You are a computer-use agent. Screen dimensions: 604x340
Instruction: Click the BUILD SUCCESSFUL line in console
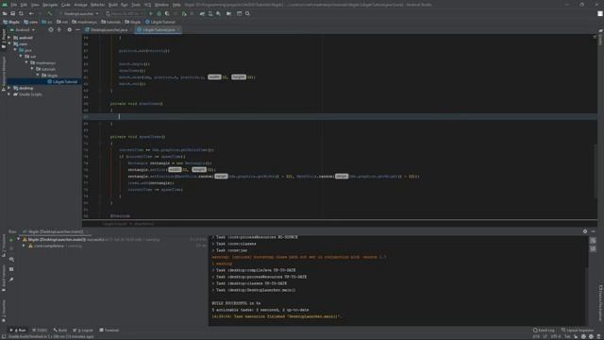coord(236,303)
